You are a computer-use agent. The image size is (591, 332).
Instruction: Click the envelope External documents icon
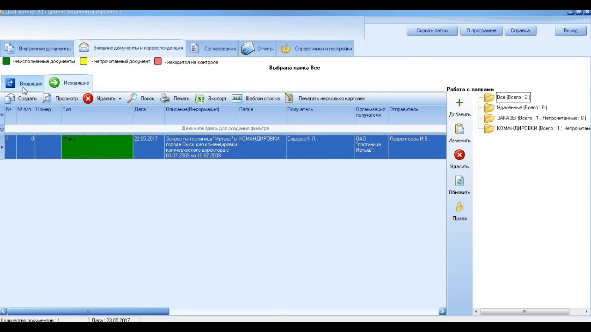click(x=84, y=47)
